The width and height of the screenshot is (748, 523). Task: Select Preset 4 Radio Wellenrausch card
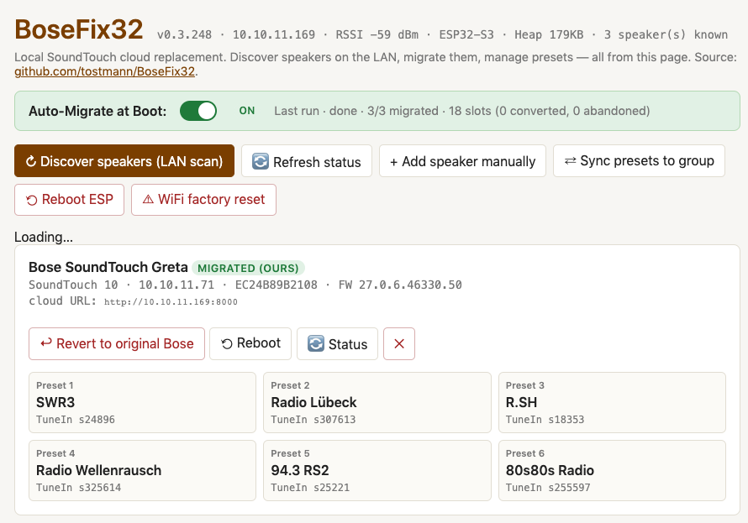(x=142, y=471)
